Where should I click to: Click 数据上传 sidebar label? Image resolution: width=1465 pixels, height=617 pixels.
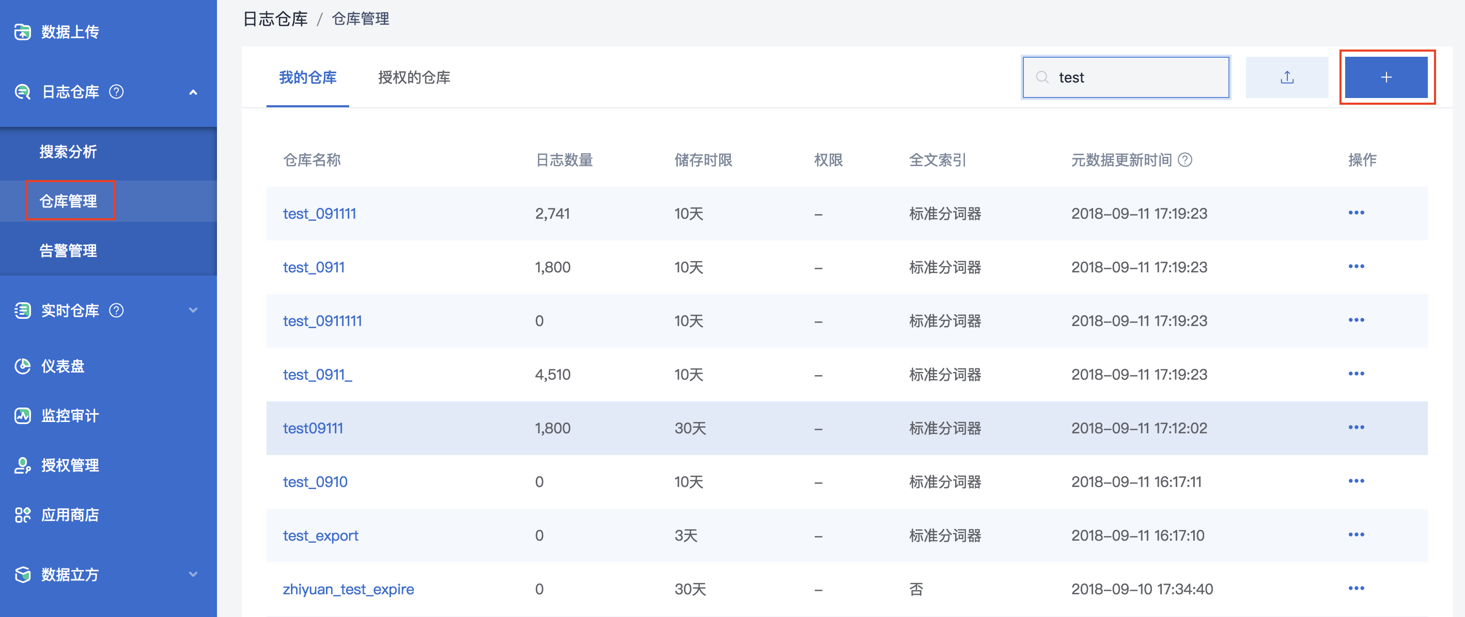tap(70, 32)
